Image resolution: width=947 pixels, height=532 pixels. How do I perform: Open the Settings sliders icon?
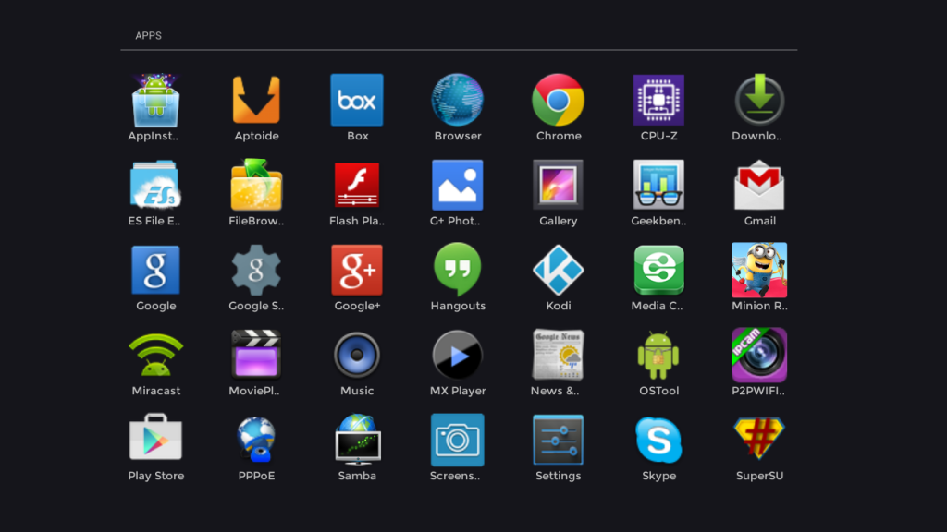pyautogui.click(x=558, y=441)
